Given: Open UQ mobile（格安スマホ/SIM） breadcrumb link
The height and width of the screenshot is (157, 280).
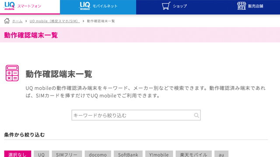Looking at the screenshot, I should [55, 21].
